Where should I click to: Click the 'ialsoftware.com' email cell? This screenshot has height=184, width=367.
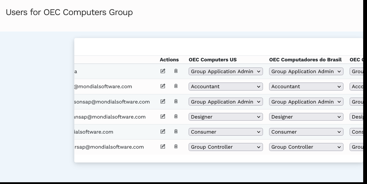(x=94, y=132)
